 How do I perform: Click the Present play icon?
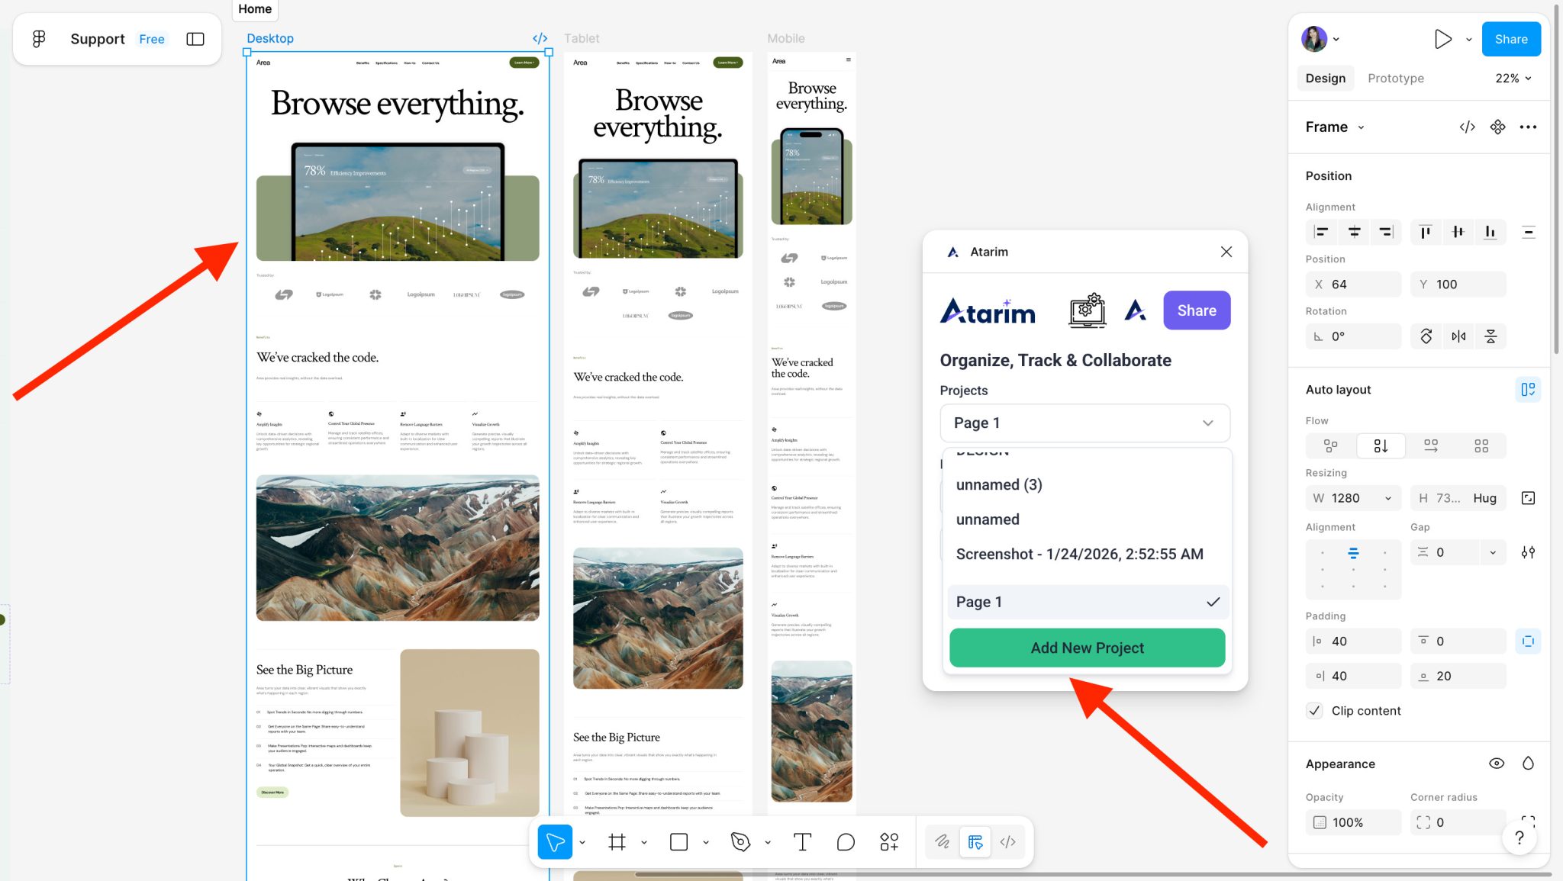pos(1442,39)
